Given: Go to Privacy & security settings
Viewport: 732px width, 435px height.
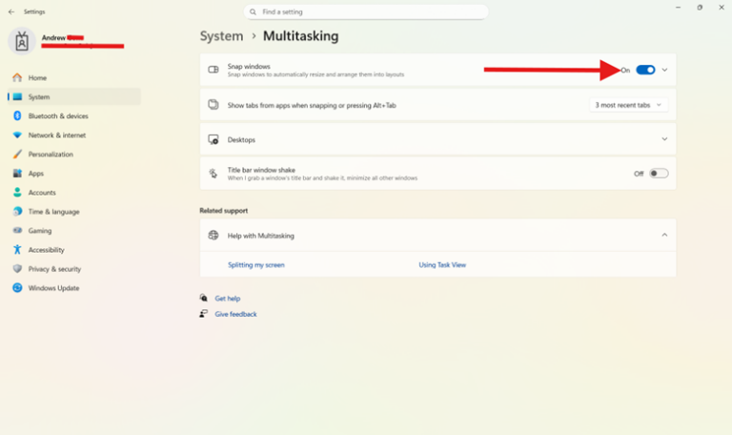Looking at the screenshot, I should point(74,269).
